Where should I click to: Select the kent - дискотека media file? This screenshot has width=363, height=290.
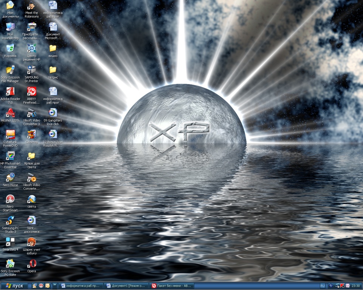(x=32, y=225)
